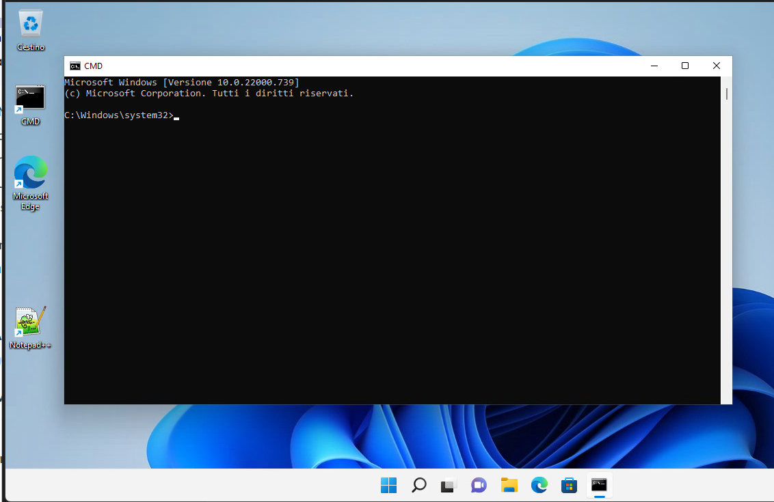The width and height of the screenshot is (774, 502).
Task: Open File Explorer from the taskbar
Action: coord(509,485)
